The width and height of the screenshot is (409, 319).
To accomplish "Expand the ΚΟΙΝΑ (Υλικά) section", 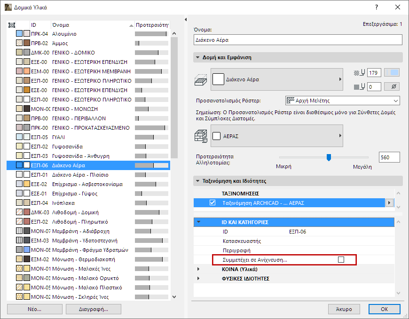I will 198,269.
